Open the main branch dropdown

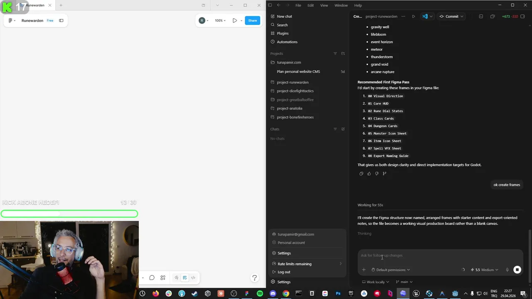pyautogui.click(x=404, y=282)
